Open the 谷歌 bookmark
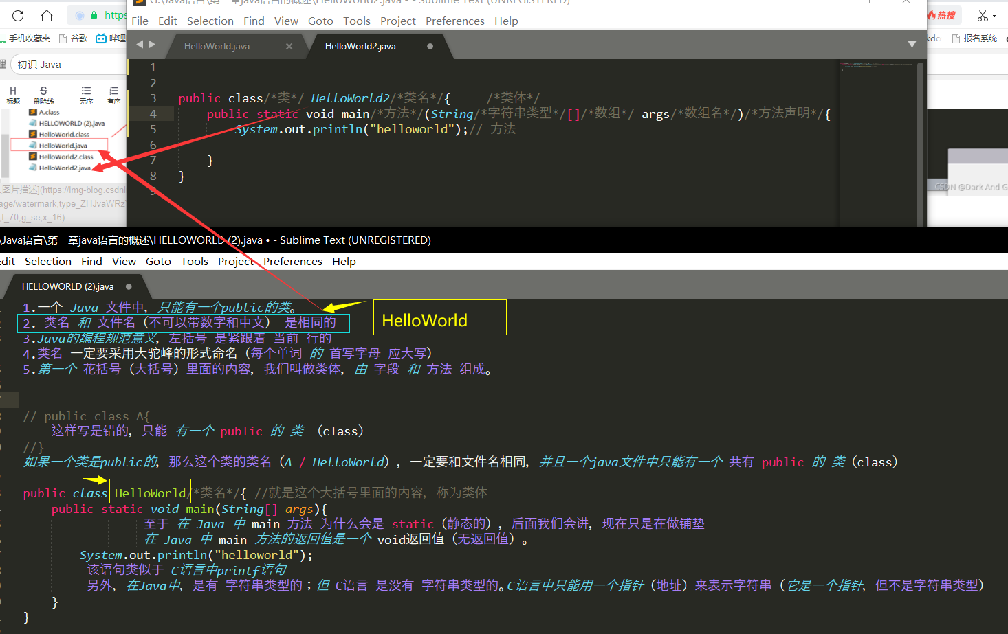 pos(74,38)
